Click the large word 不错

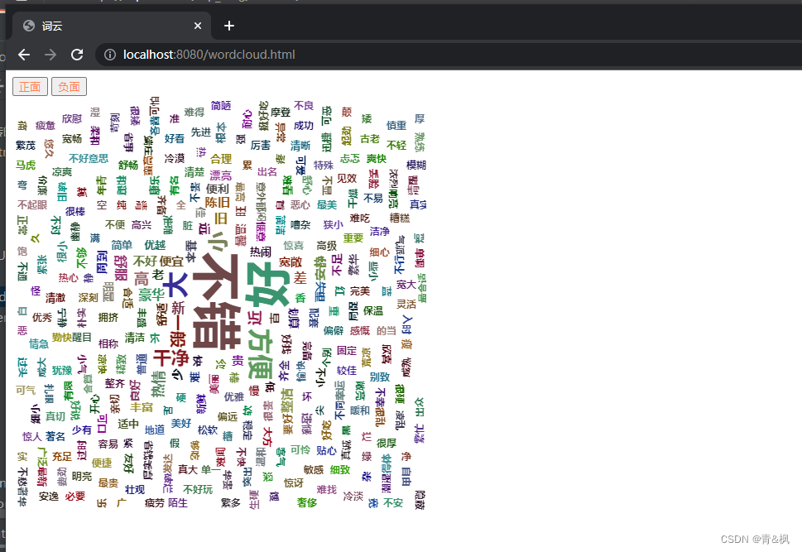[x=217, y=300]
